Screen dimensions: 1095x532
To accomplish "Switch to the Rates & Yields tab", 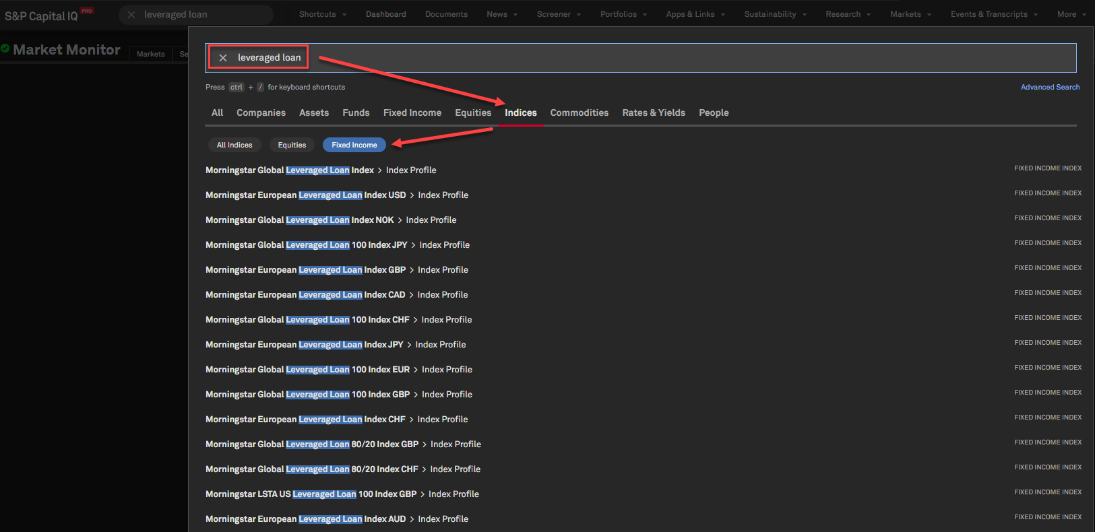I will click(654, 112).
